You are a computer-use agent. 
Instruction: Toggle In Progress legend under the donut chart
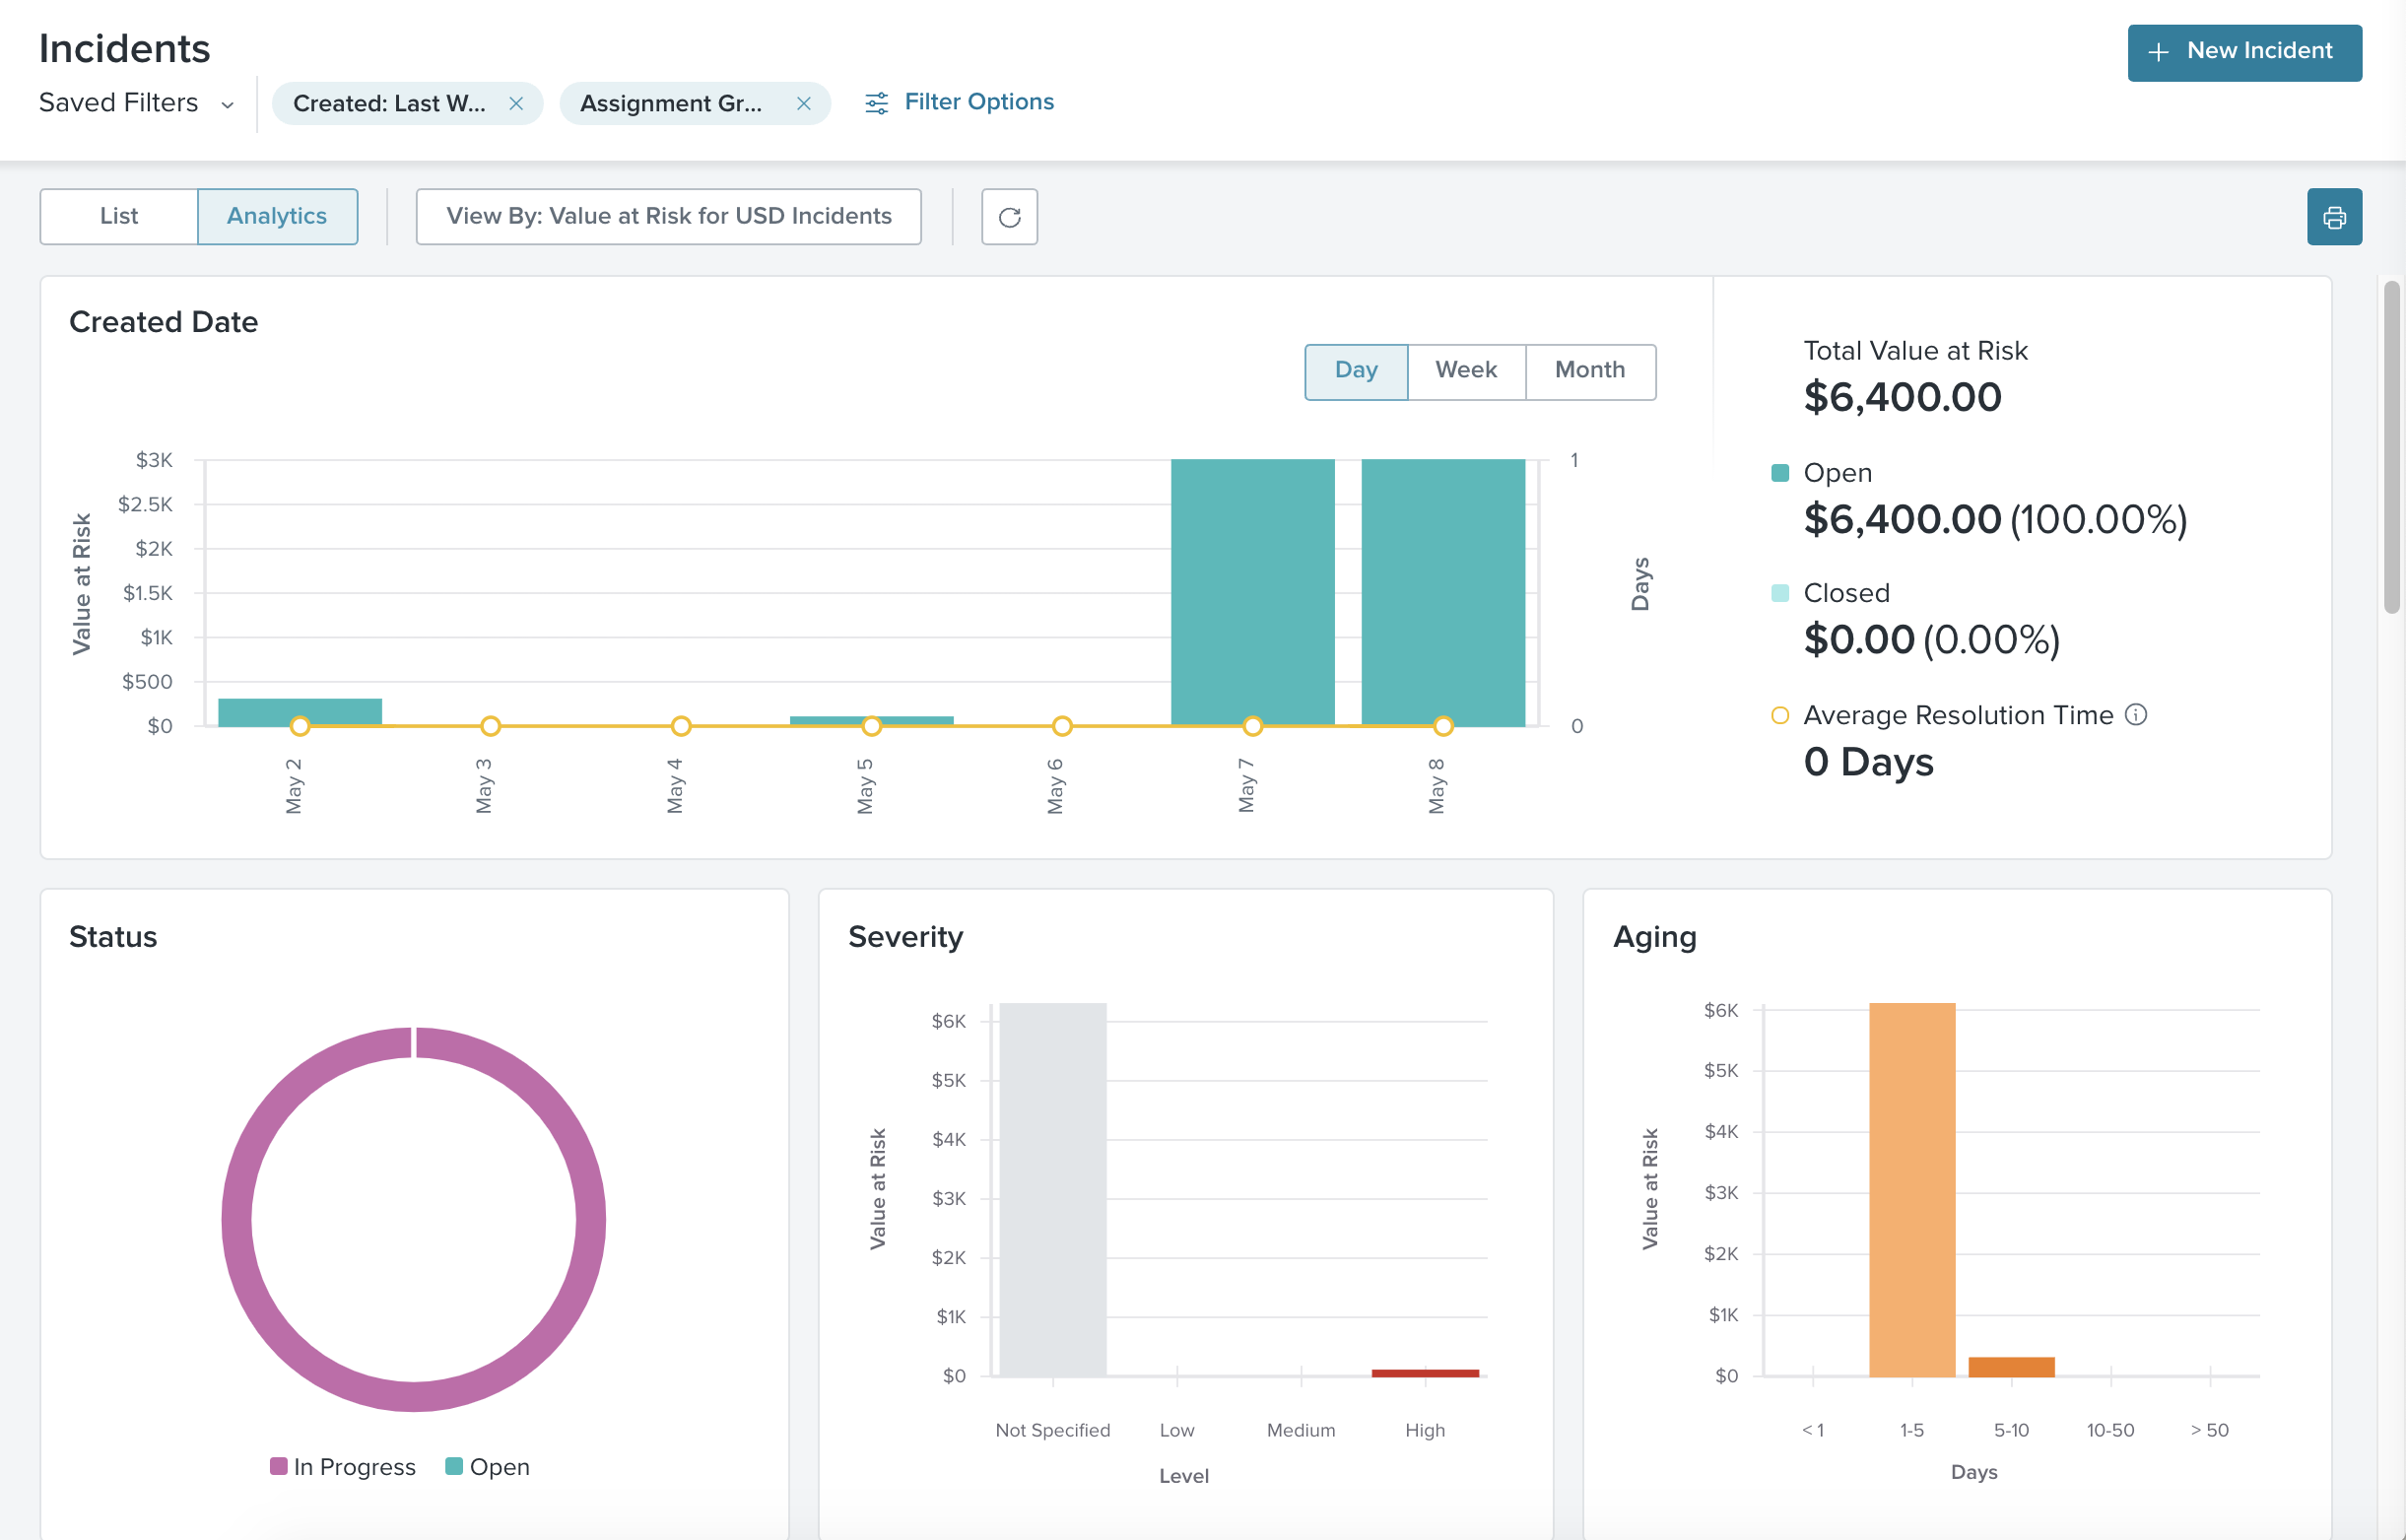(x=343, y=1466)
